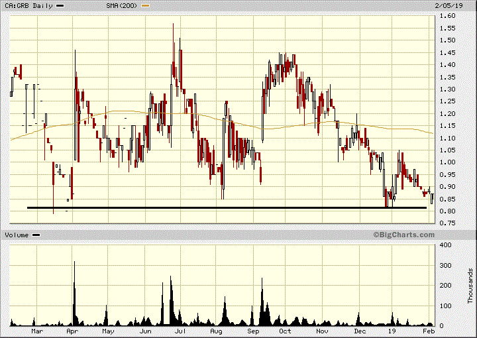Click the May month label
This screenshot has width=477, height=338.
tap(108, 331)
